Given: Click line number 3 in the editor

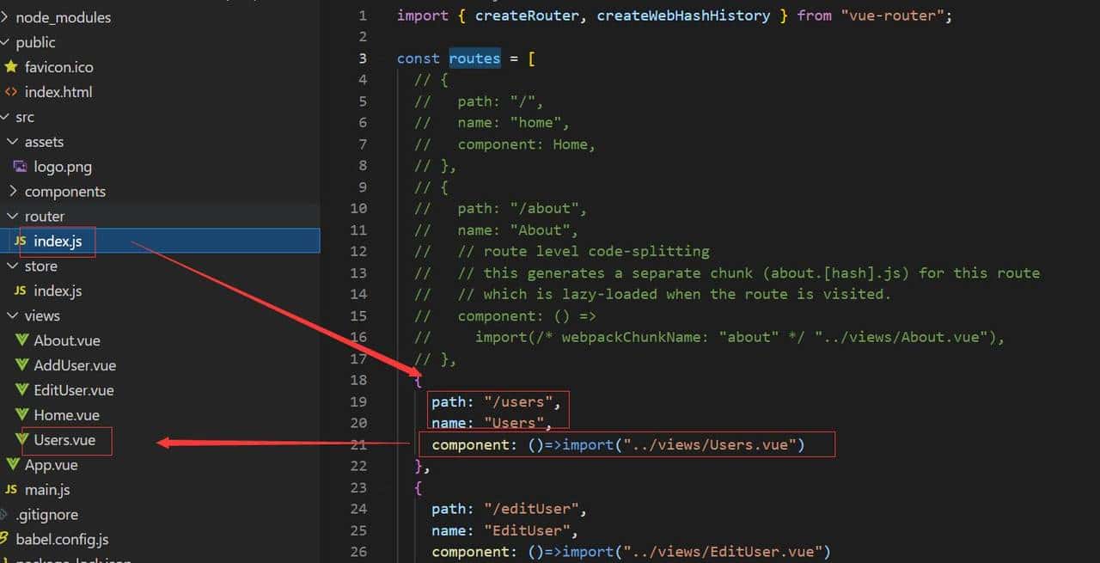Looking at the screenshot, I should tap(362, 58).
